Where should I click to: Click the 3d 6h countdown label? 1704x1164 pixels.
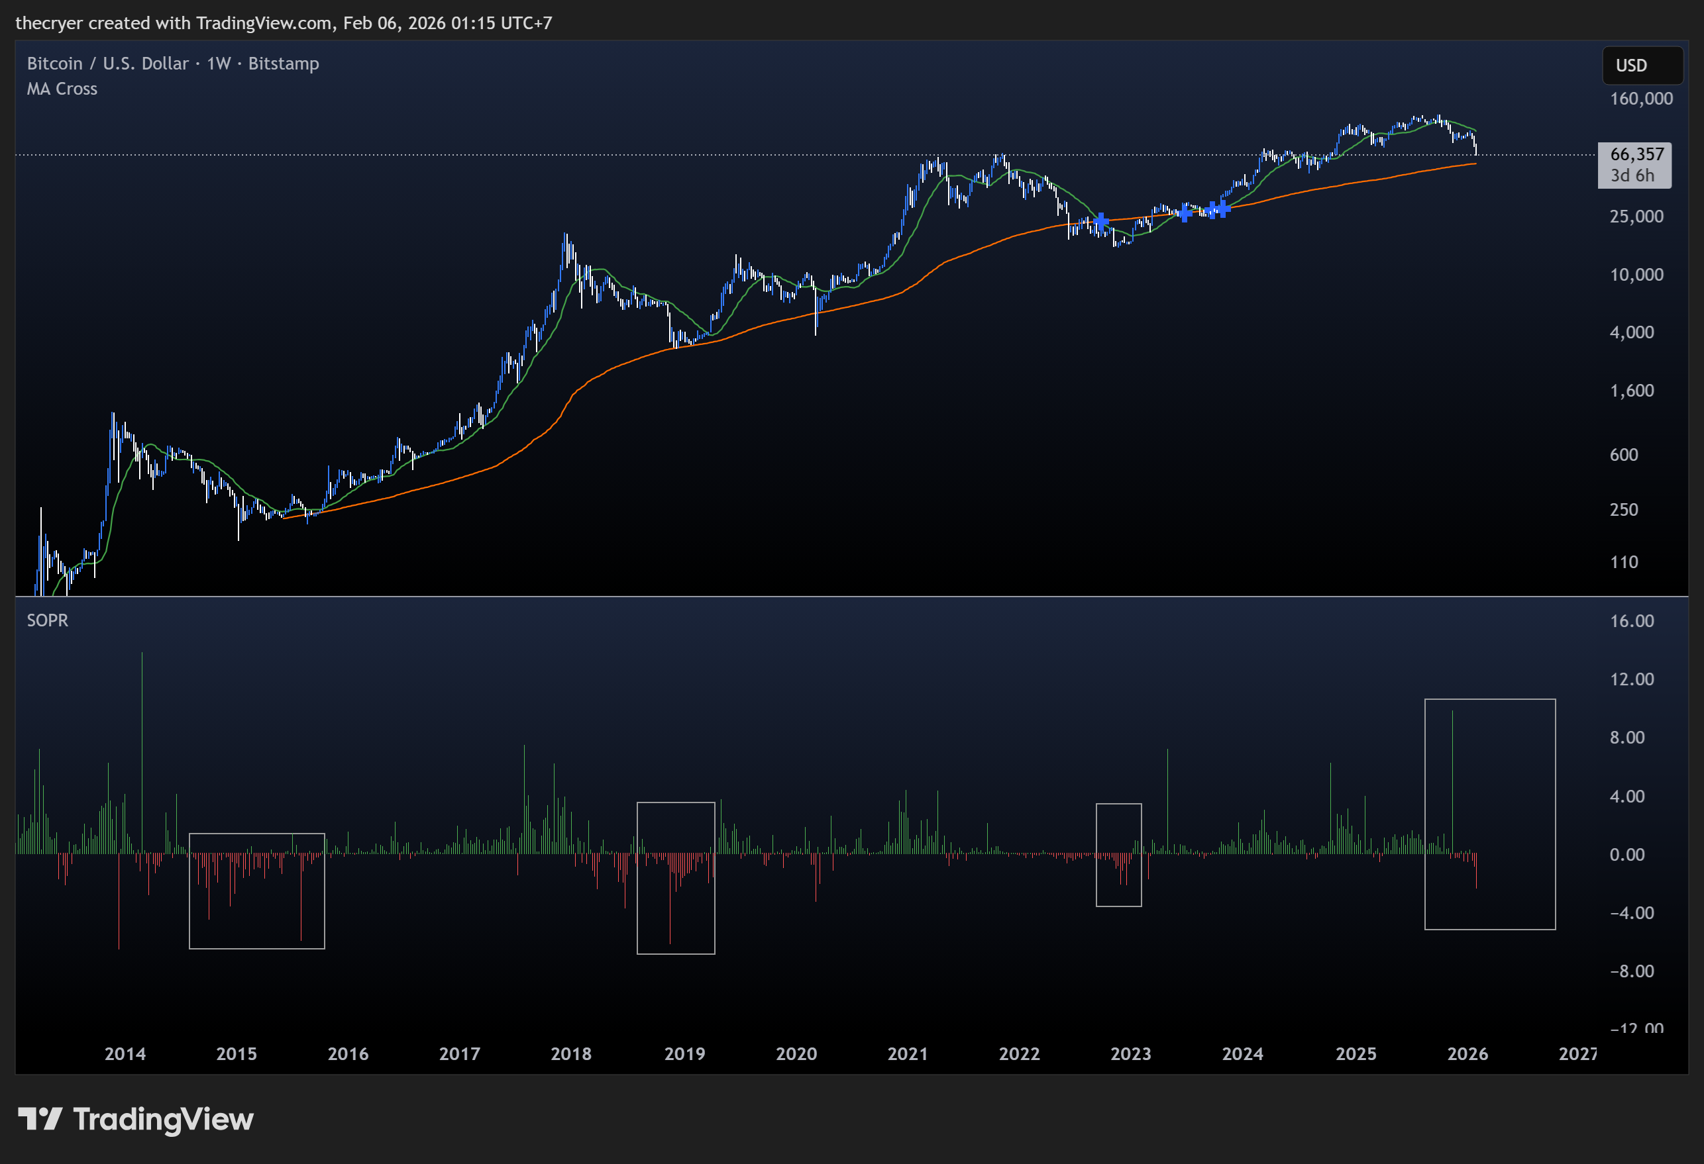pos(1632,175)
